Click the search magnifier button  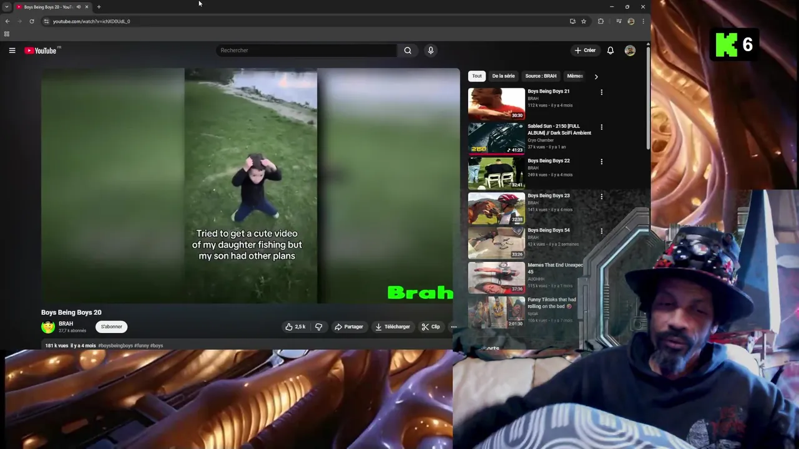tap(408, 51)
